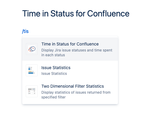
Task: Click highlighted row background beside first macro title
Action: [108, 44]
